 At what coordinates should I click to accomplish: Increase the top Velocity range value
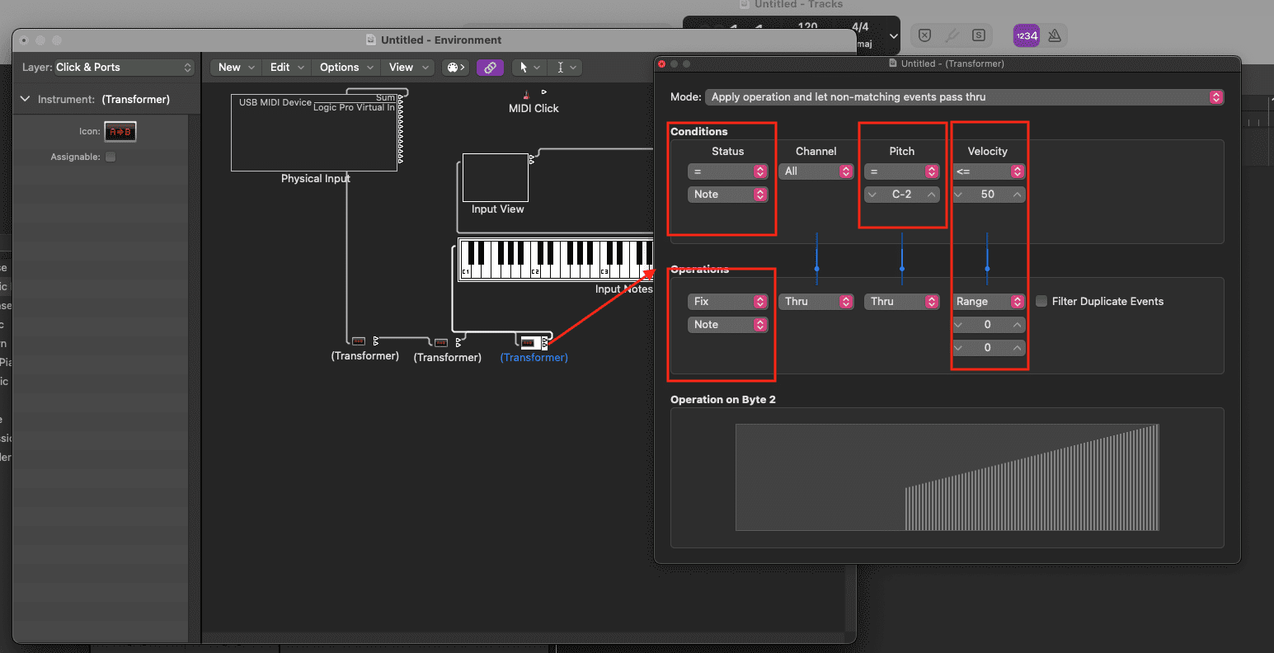[1018, 325]
